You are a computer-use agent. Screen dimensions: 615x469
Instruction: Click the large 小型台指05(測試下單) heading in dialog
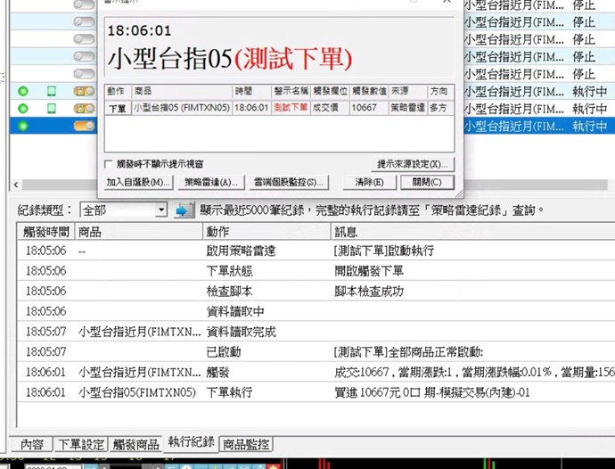coord(230,59)
